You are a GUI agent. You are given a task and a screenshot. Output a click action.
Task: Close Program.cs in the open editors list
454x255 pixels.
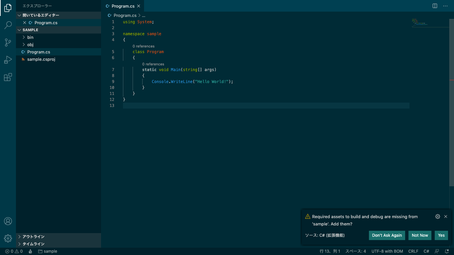[25, 23]
